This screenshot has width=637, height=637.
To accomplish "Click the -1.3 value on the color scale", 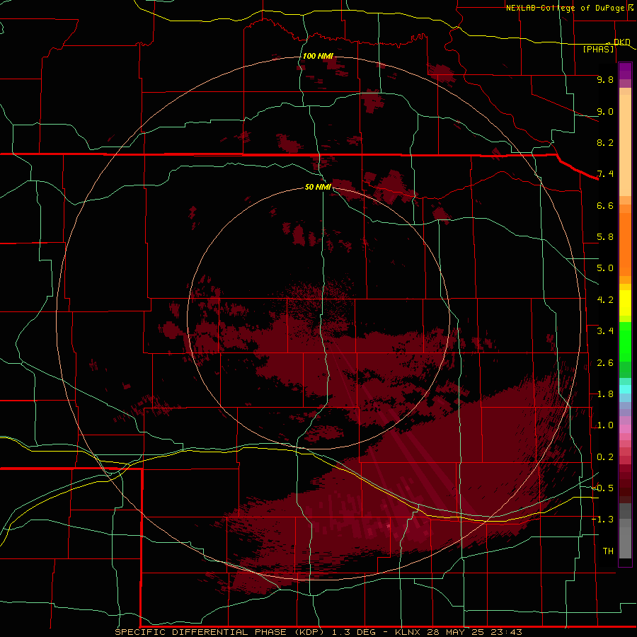I will click(x=602, y=520).
